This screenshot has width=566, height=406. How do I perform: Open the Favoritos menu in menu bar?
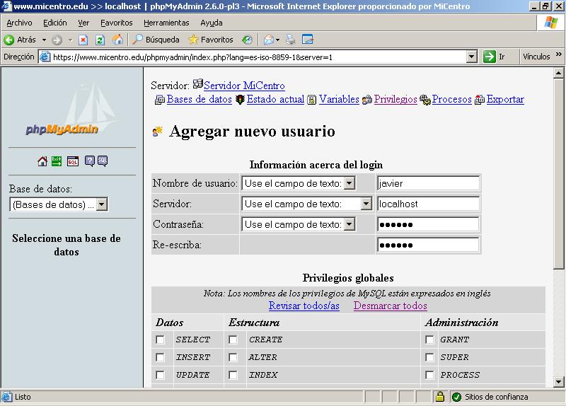(116, 23)
